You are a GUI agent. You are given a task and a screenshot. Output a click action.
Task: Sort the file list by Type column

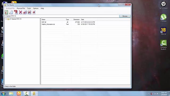pos(67,19)
